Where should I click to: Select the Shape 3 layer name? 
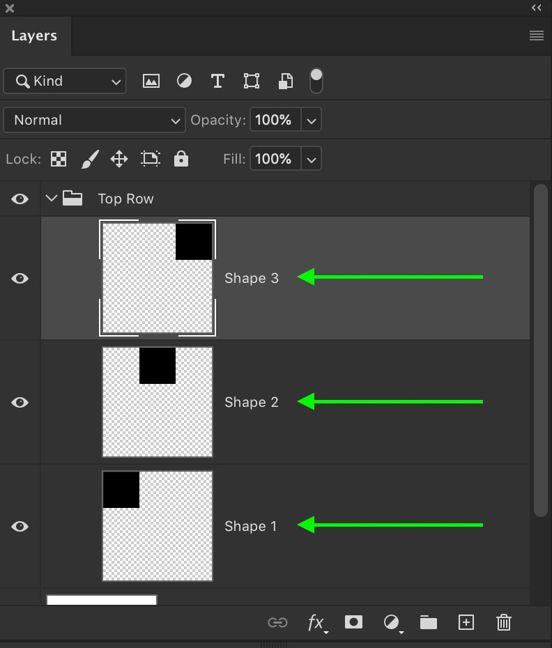pyautogui.click(x=252, y=278)
